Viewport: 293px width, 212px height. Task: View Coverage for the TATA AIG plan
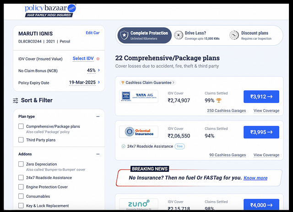click(x=266, y=111)
